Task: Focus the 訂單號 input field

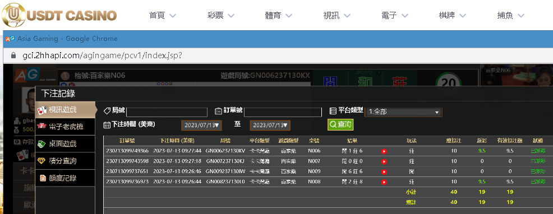Action: pos(283,112)
